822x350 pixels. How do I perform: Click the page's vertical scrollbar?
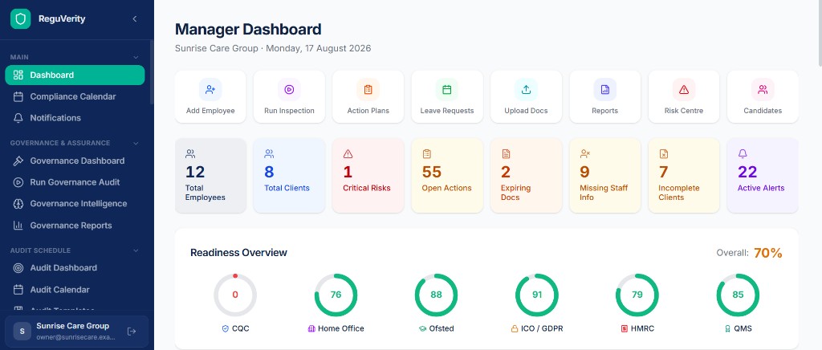click(x=820, y=33)
